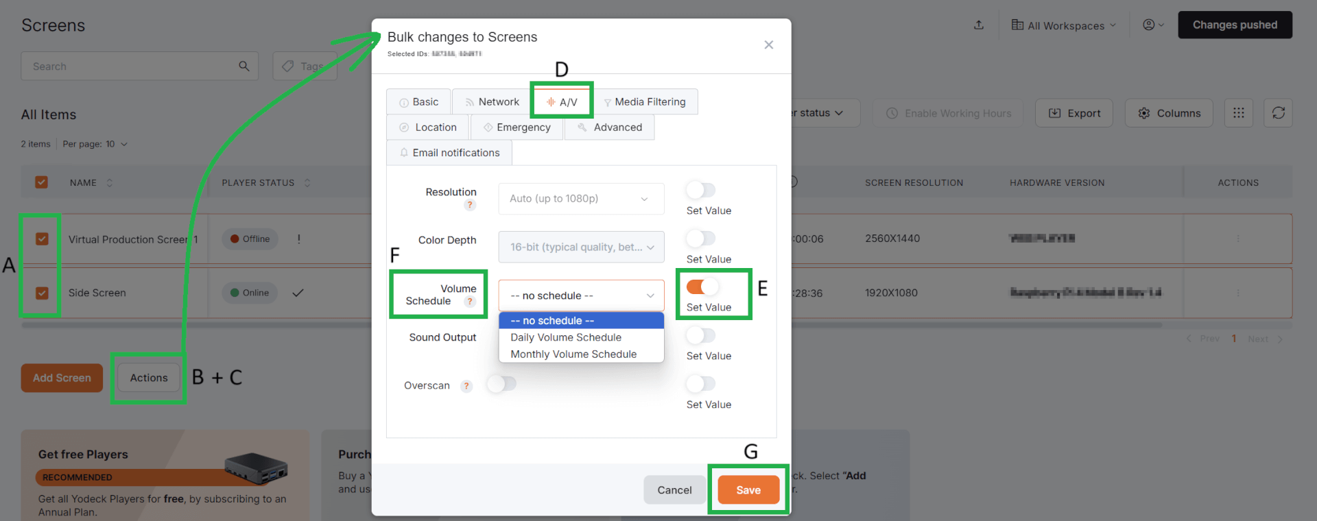
Task: Switch to the Network tab
Action: pyautogui.click(x=492, y=102)
